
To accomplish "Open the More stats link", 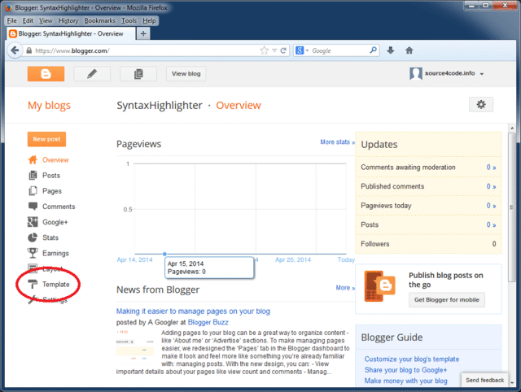I will (337, 142).
